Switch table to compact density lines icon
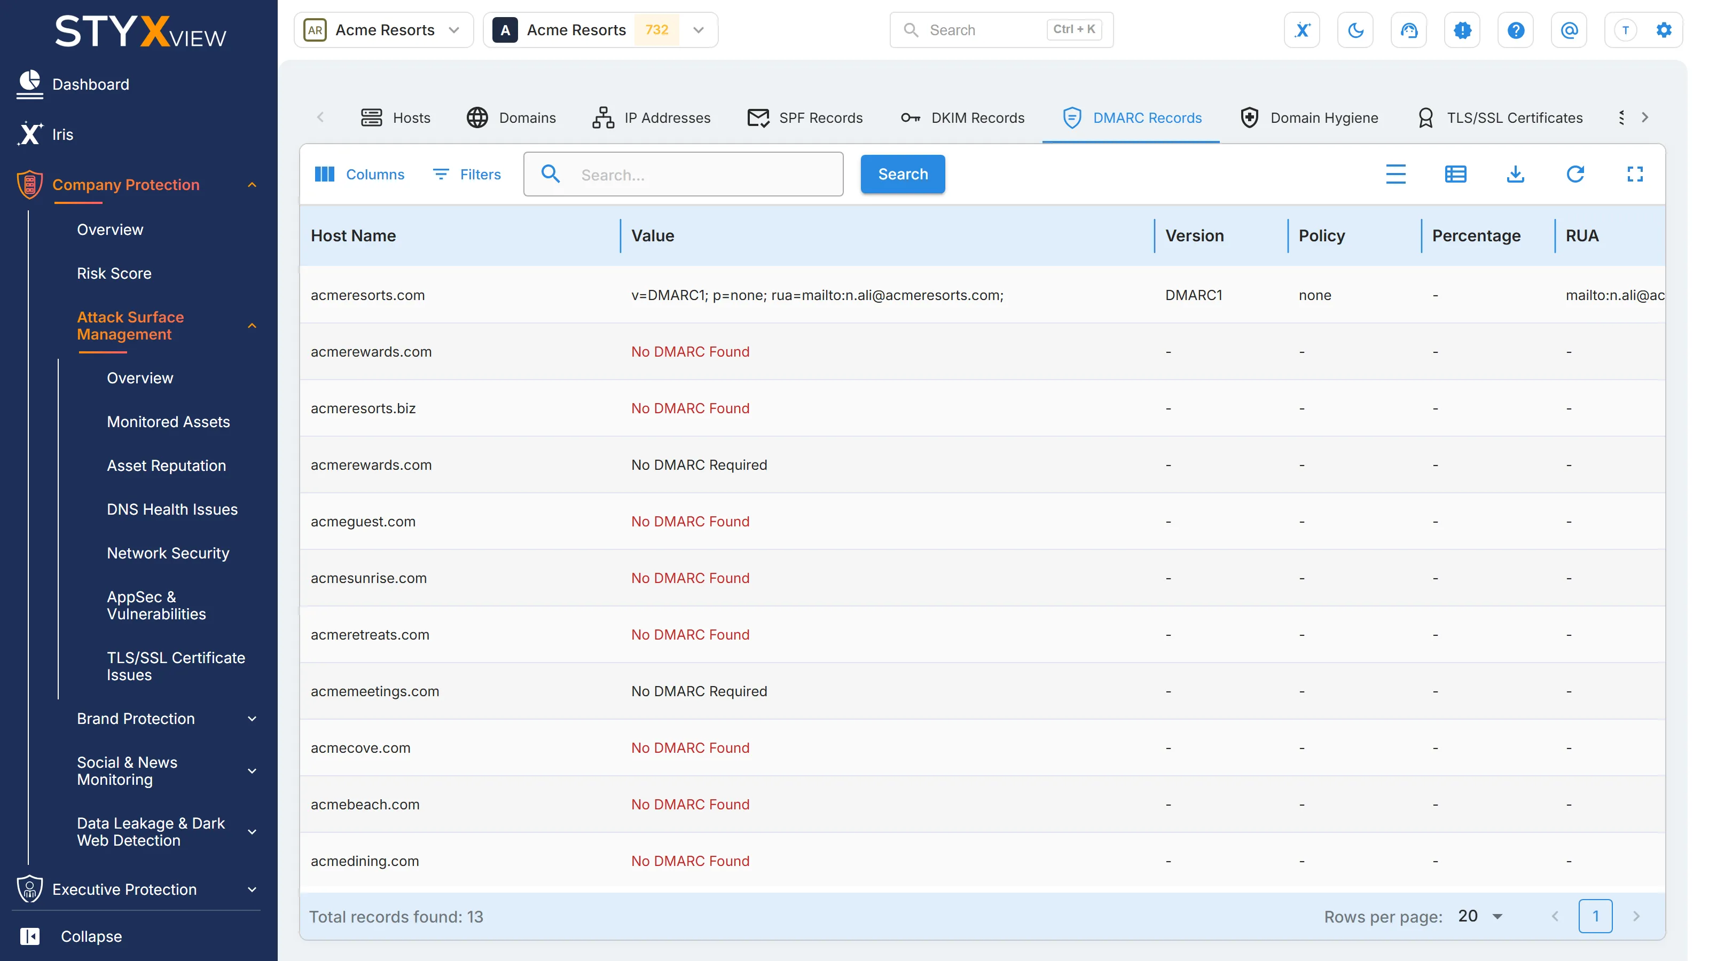The width and height of the screenshot is (1709, 961). (x=1395, y=175)
